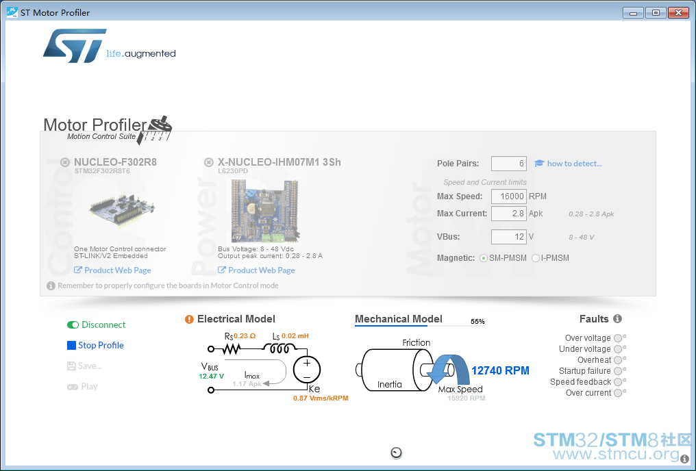
Task: Click the Rs resistor symbol
Action: pos(231,349)
